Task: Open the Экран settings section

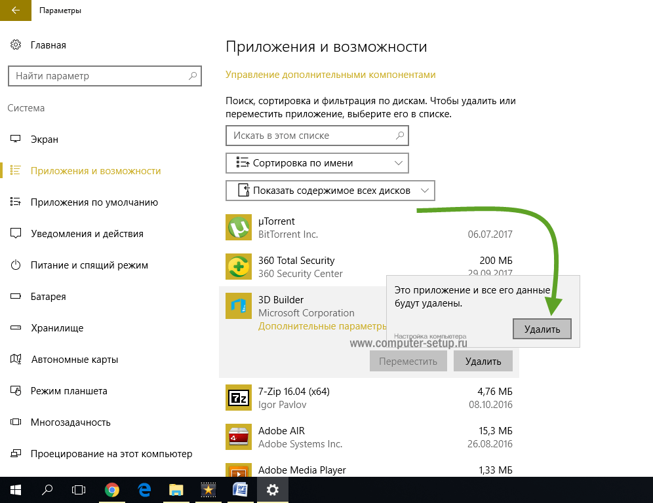Action: [45, 140]
